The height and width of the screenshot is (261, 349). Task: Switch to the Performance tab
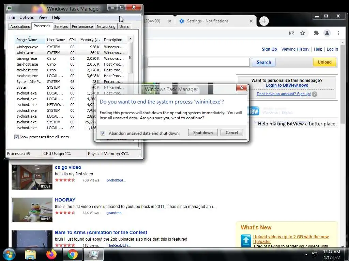coord(82,27)
